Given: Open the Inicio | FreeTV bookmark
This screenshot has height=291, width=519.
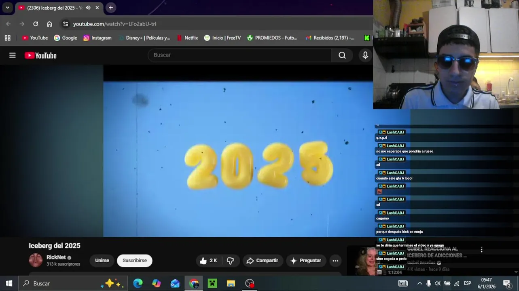Looking at the screenshot, I should (x=222, y=38).
